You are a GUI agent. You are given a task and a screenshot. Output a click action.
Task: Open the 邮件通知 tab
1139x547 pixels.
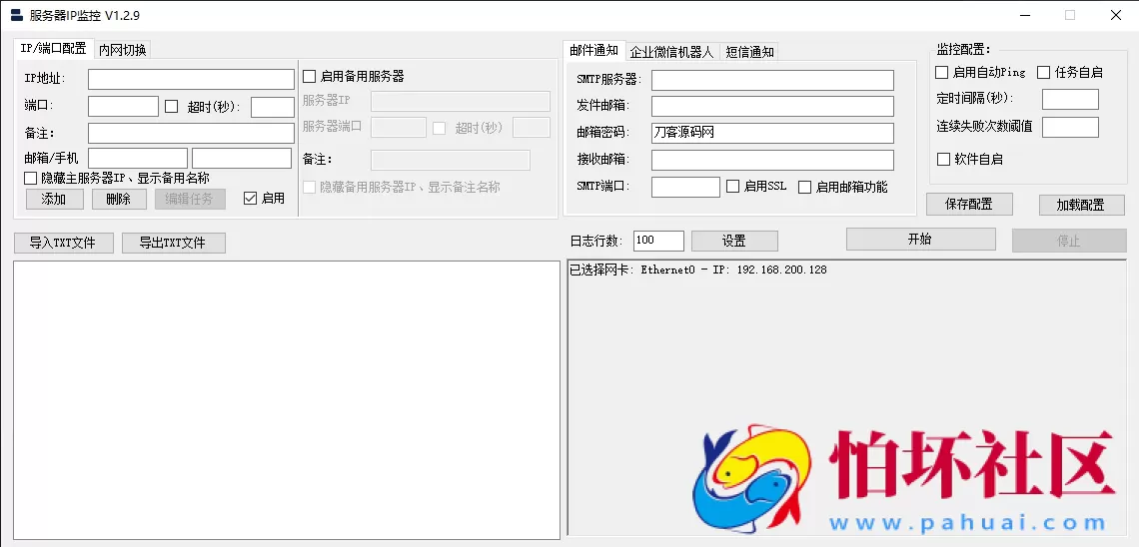pyautogui.click(x=593, y=50)
